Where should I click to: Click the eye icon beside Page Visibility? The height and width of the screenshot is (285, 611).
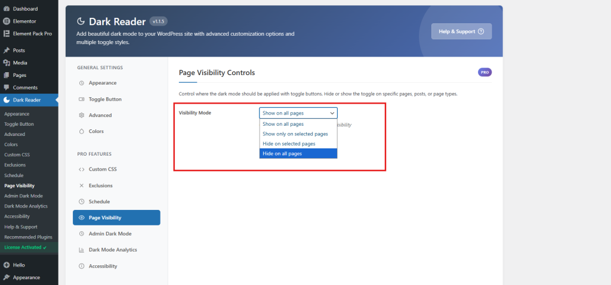(81, 218)
